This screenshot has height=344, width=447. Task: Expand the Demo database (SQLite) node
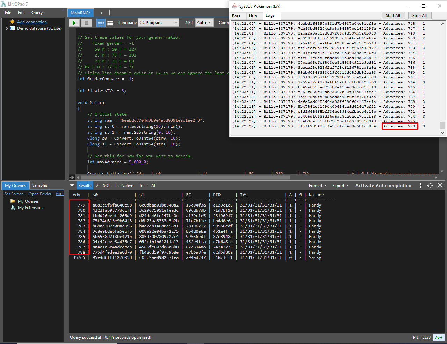[x=7, y=28]
